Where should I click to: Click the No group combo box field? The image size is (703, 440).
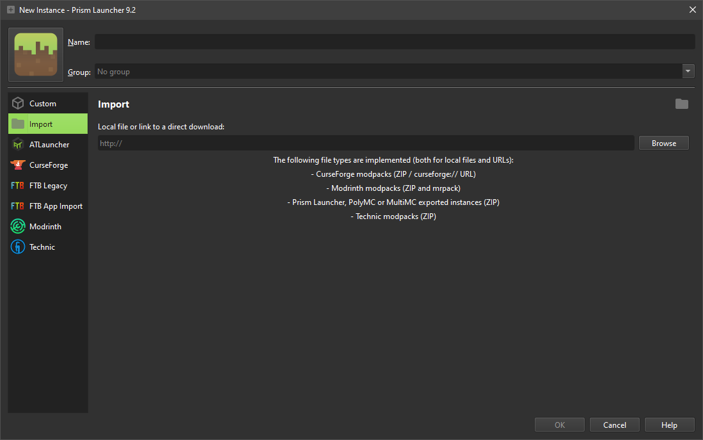(388, 71)
